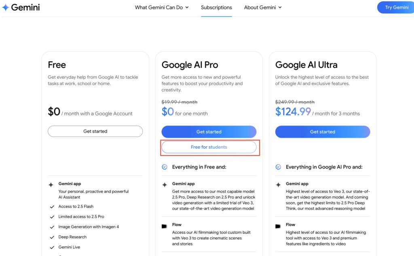
Task: Click Get started for Google AI Ultra
Action: pyautogui.click(x=323, y=132)
